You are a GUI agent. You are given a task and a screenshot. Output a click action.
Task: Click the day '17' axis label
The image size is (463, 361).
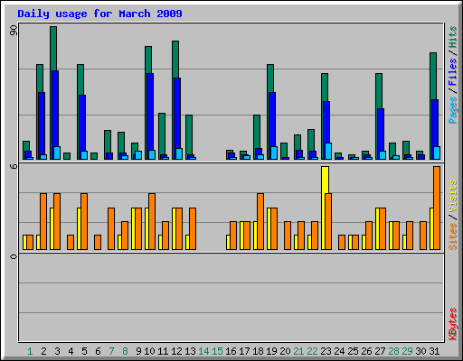pyautogui.click(x=244, y=351)
